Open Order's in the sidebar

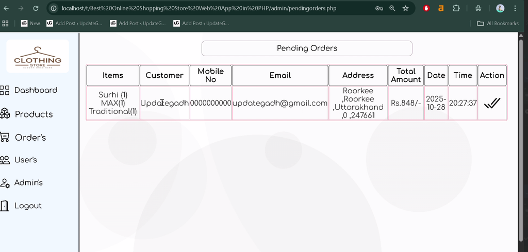[30, 137]
